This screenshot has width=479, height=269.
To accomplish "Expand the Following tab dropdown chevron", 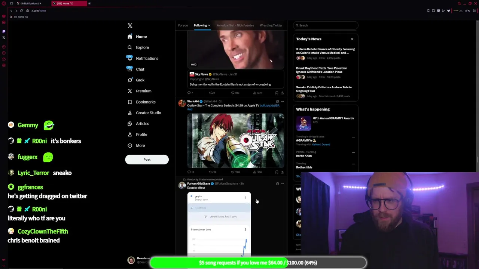I will (209, 25).
